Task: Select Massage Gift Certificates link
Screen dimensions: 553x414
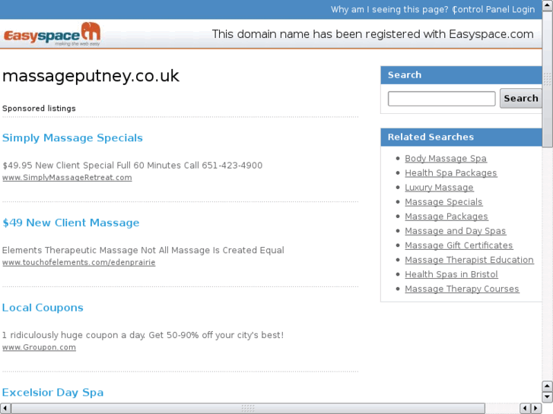Action: coord(459,245)
